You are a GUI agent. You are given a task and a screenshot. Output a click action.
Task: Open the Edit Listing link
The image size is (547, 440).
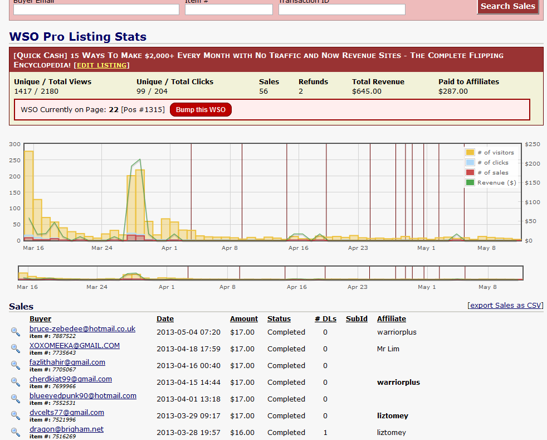click(101, 65)
